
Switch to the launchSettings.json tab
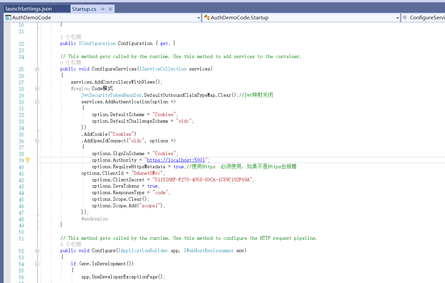coord(29,9)
